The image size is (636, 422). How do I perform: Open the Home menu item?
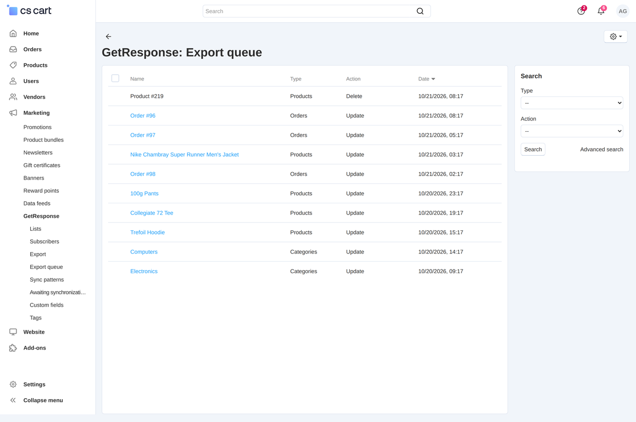(31, 33)
